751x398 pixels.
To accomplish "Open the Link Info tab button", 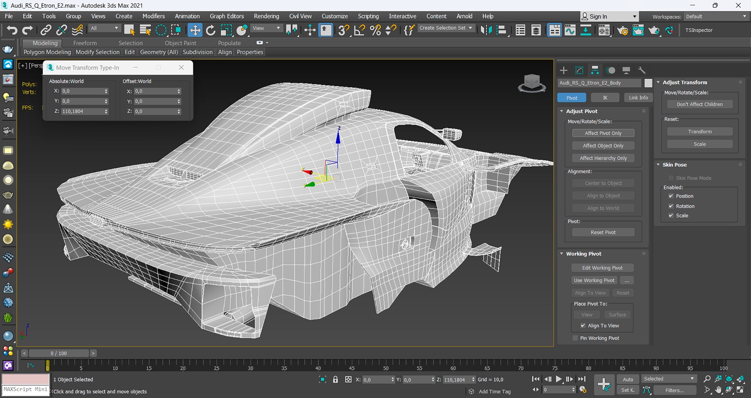I will [638, 98].
